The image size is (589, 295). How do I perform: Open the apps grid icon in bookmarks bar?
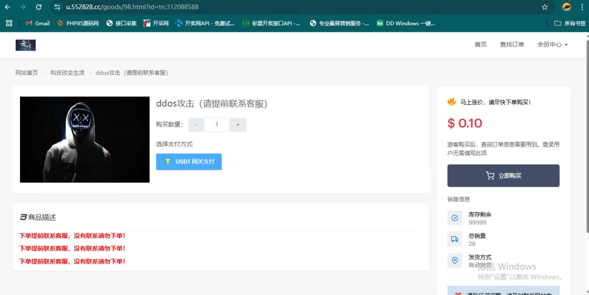pyautogui.click(x=9, y=23)
